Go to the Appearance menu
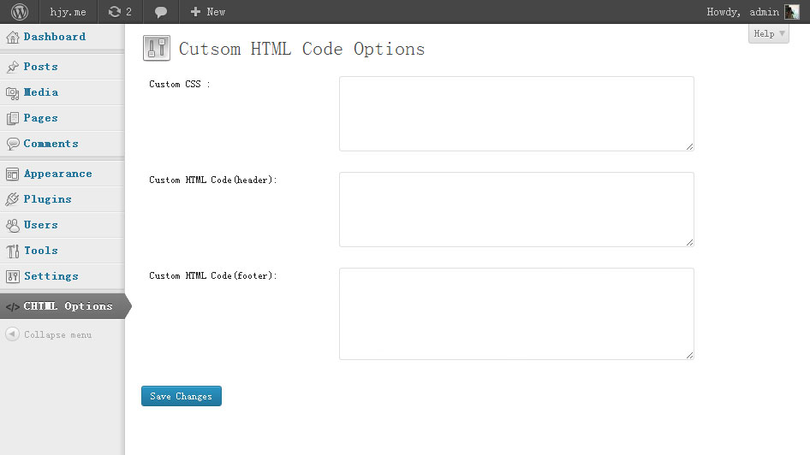The image size is (810, 455). coord(57,174)
